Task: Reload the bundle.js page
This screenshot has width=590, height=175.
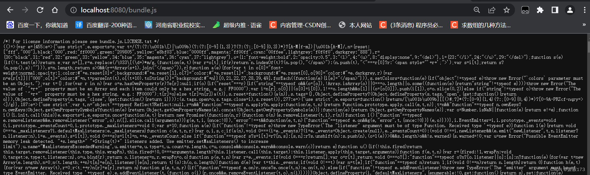Action: (40, 10)
